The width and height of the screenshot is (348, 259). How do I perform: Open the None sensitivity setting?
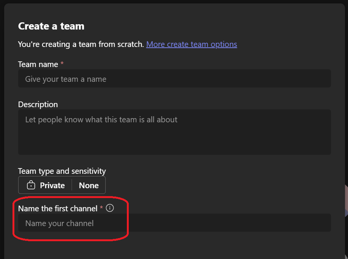click(89, 185)
